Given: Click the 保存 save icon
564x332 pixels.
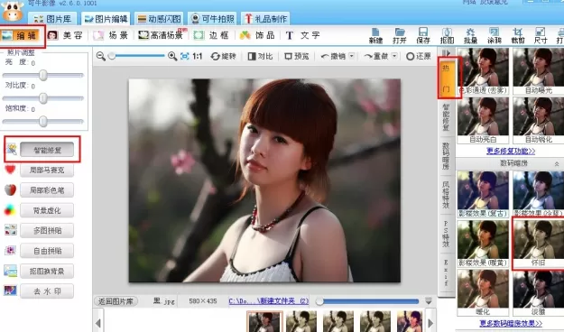Looking at the screenshot, I should tap(423, 35).
